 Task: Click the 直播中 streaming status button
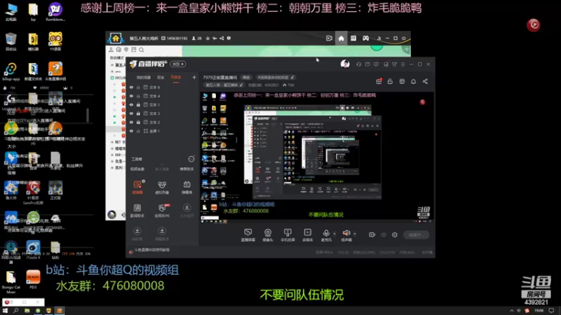point(416,234)
